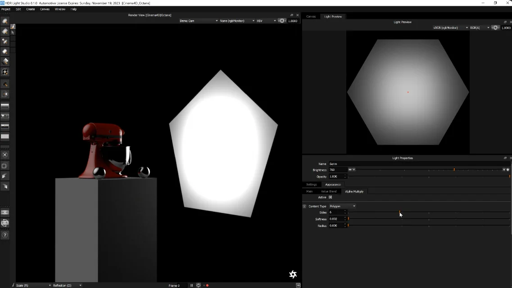The height and width of the screenshot is (288, 512).
Task: Click the expand icon at Render View bottom-right
Action: (298, 285)
